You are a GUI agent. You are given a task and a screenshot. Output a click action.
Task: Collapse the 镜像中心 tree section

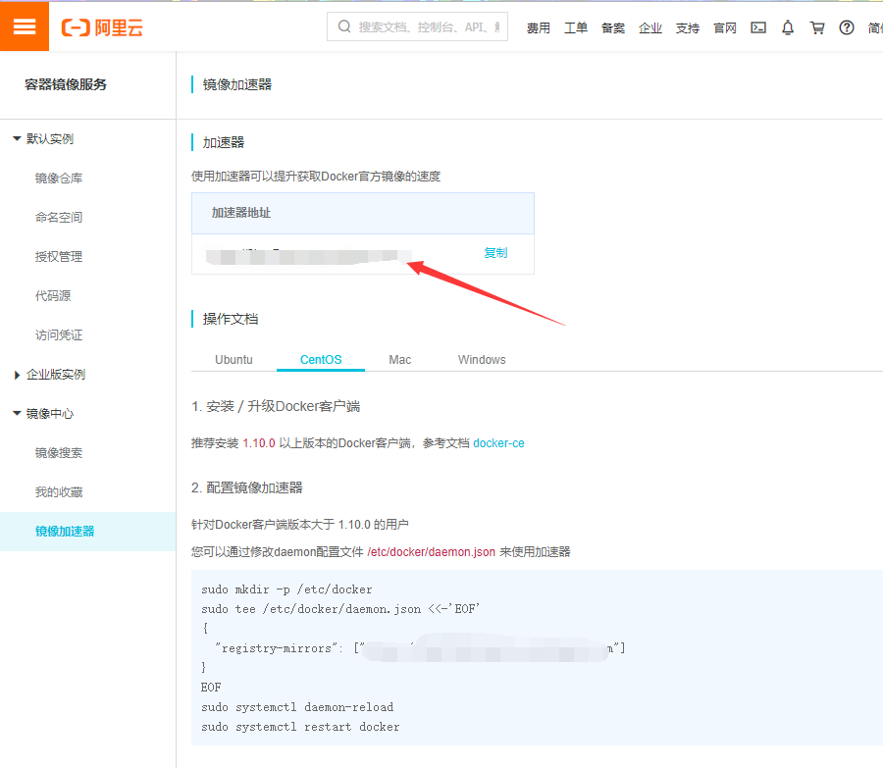[x=17, y=414]
